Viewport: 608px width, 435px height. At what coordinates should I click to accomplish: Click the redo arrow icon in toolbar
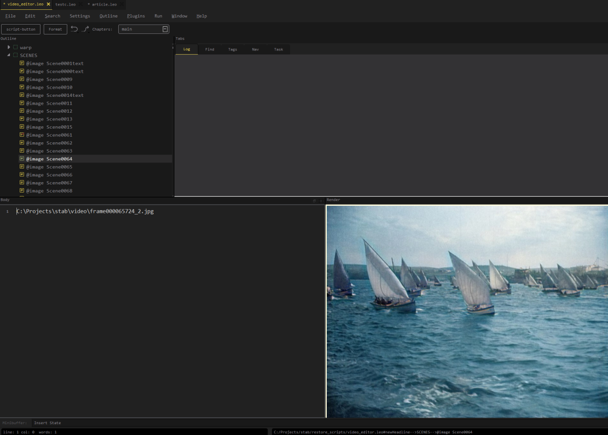(85, 29)
